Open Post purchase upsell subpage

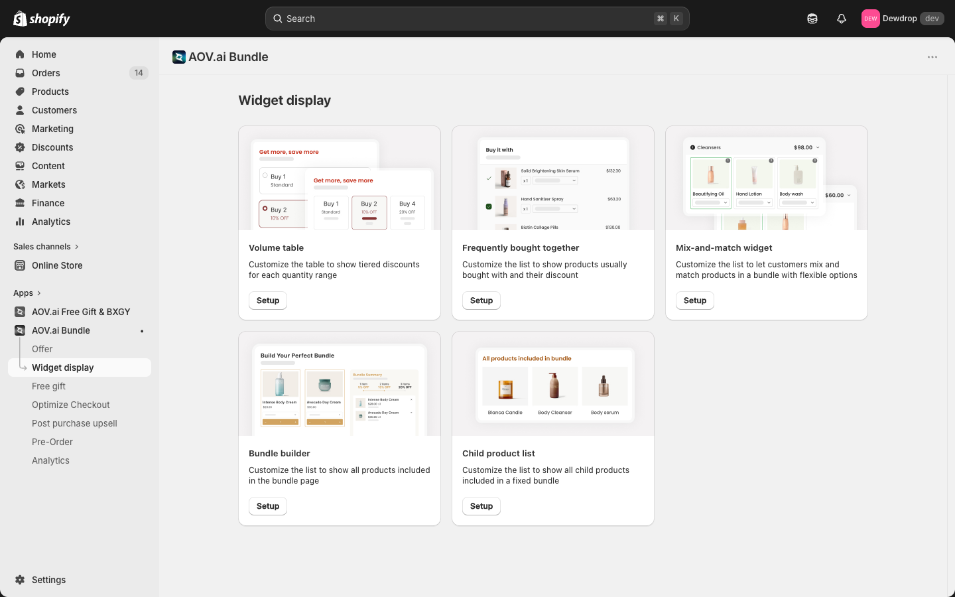80,423
